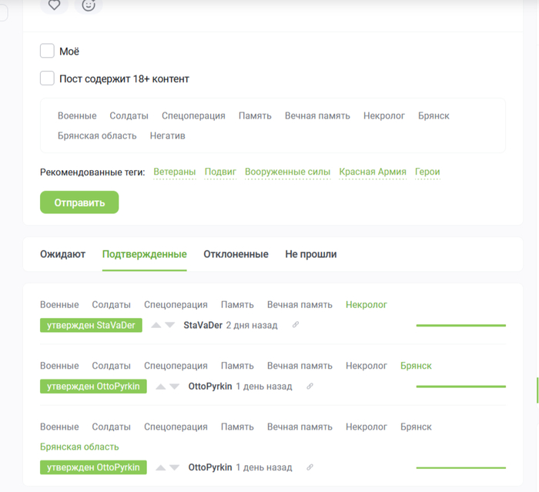Downvote StaVaDer's tag suggestion

(x=169, y=326)
